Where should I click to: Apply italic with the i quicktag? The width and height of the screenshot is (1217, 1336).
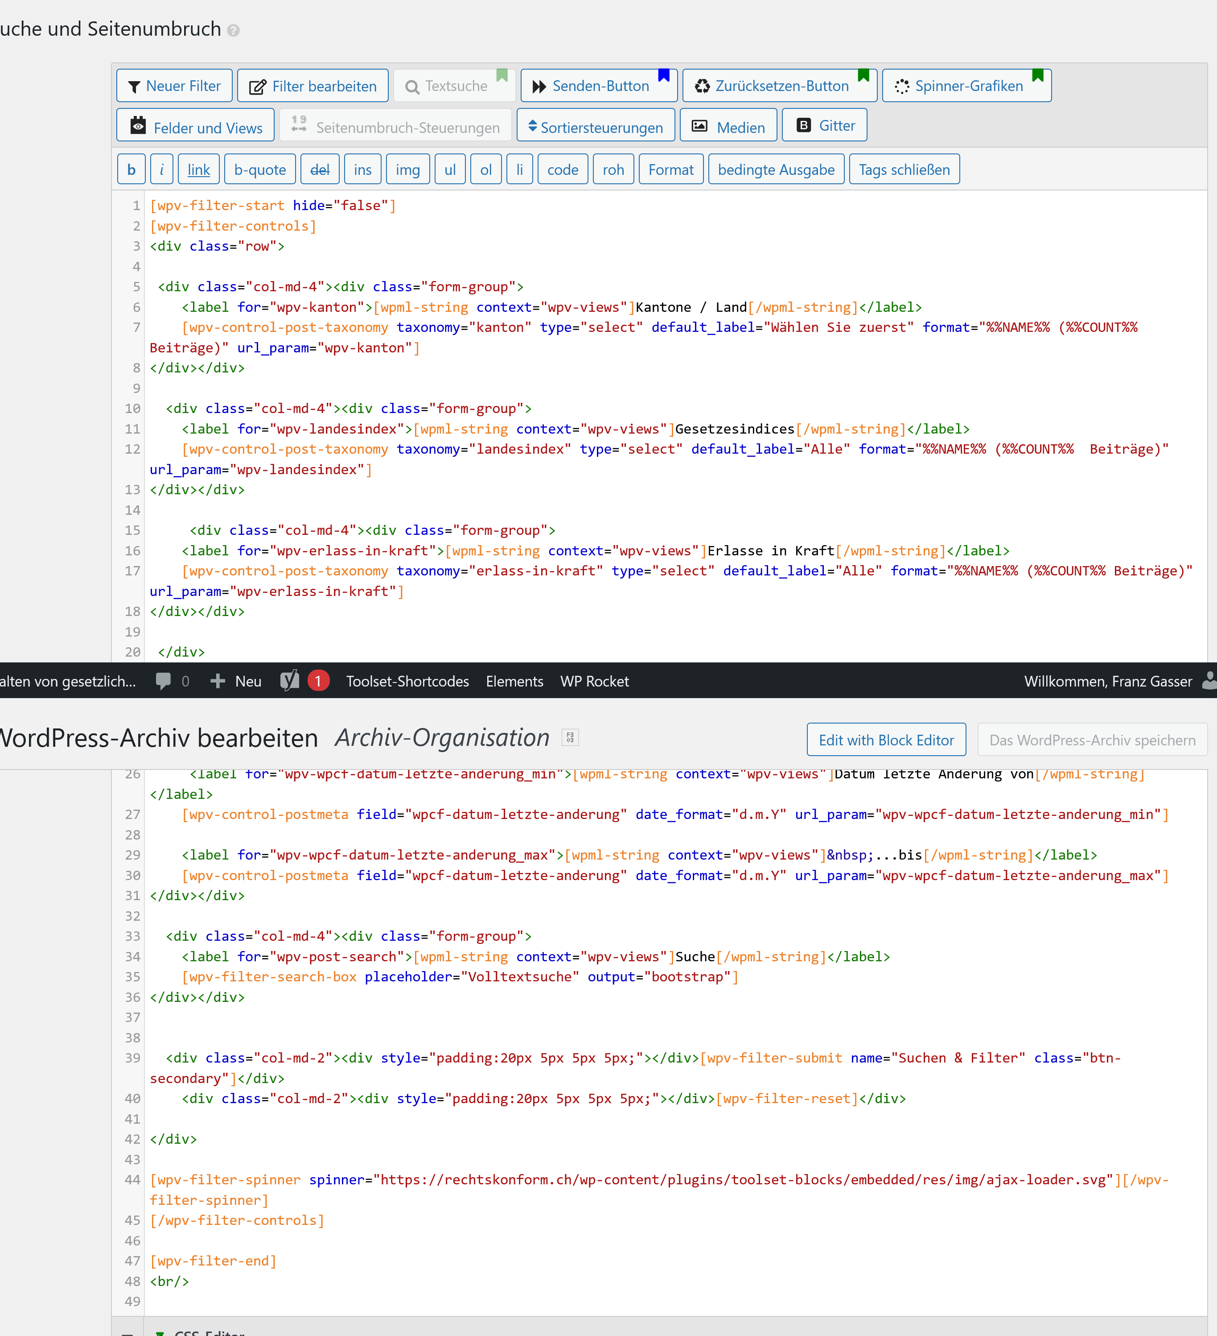tap(161, 170)
